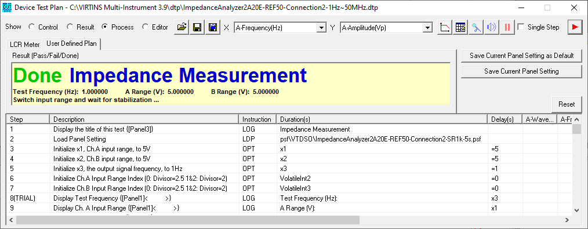Switch to the LCR Meter tab

coord(25,45)
